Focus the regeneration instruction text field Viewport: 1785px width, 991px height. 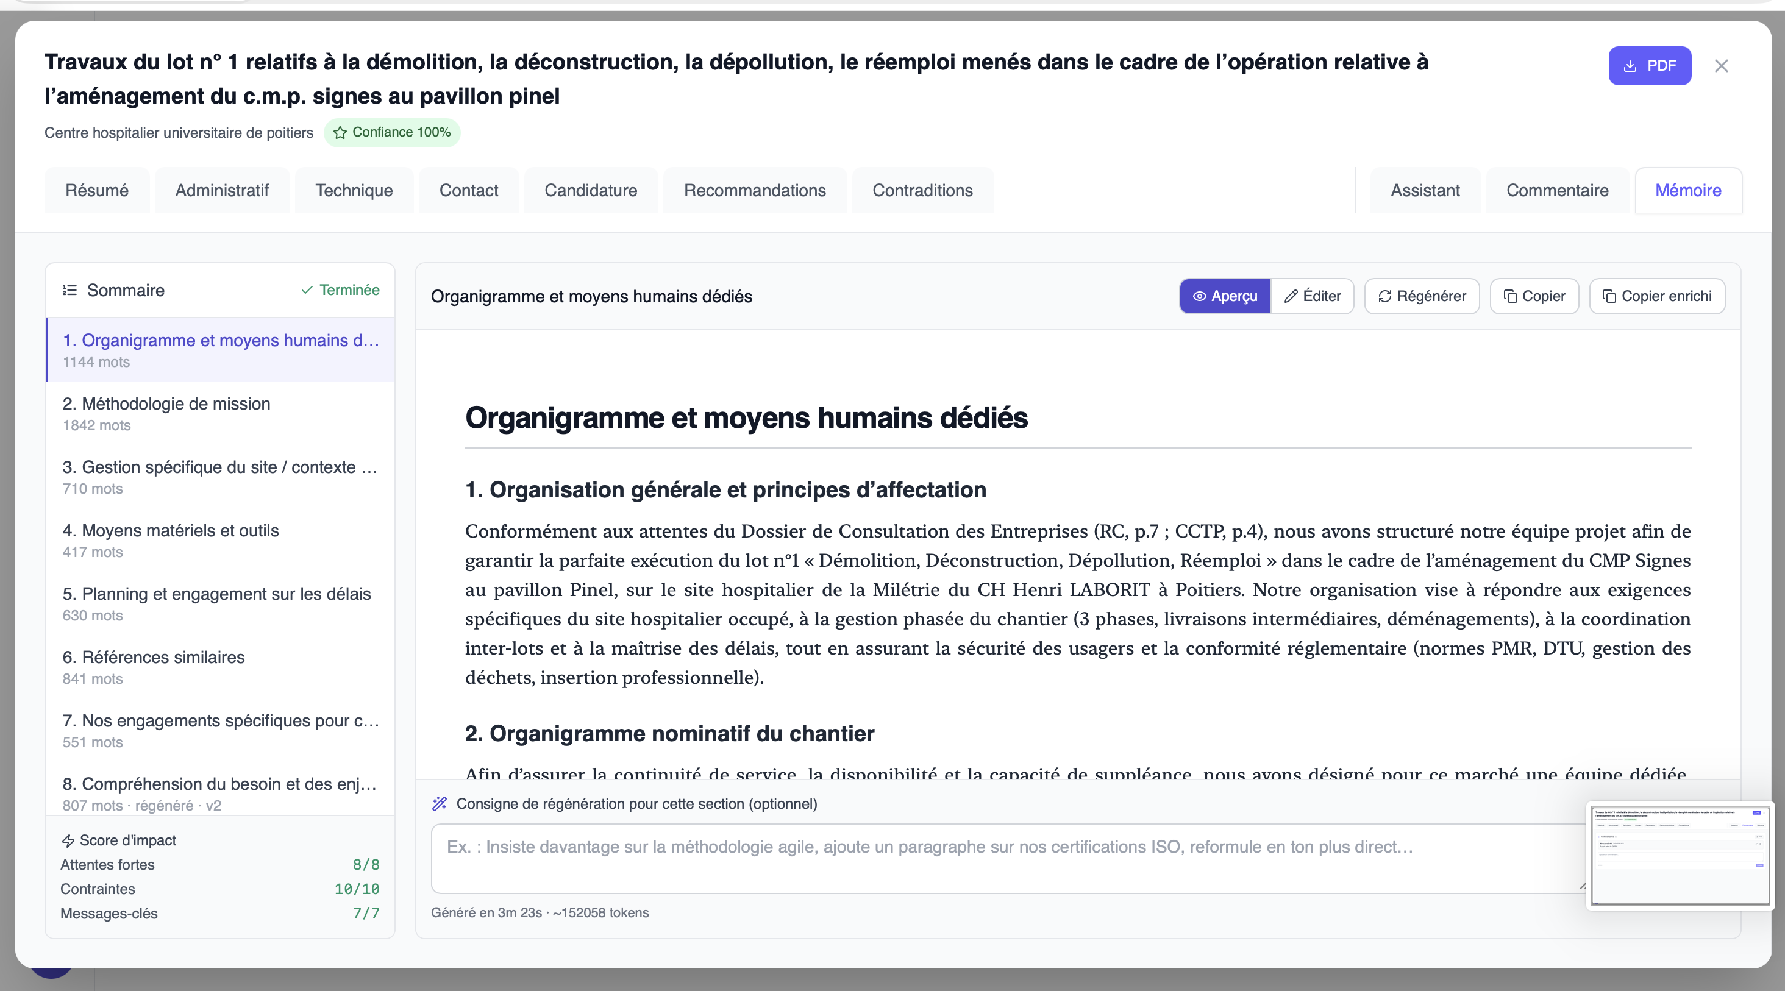pyautogui.click(x=1009, y=859)
